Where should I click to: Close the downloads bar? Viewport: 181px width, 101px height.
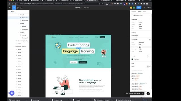click(x=150, y=100)
